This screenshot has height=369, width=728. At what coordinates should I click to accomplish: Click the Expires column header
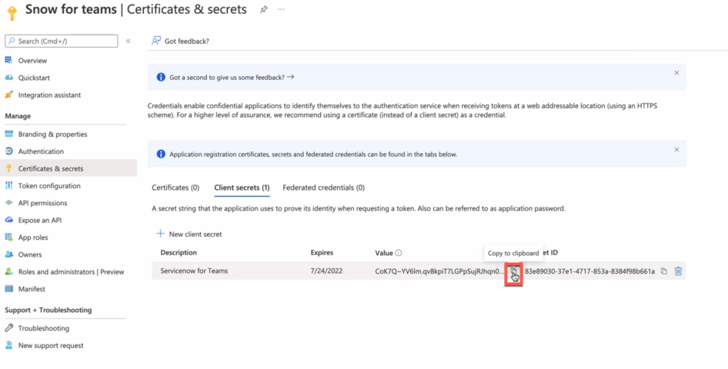coord(322,253)
